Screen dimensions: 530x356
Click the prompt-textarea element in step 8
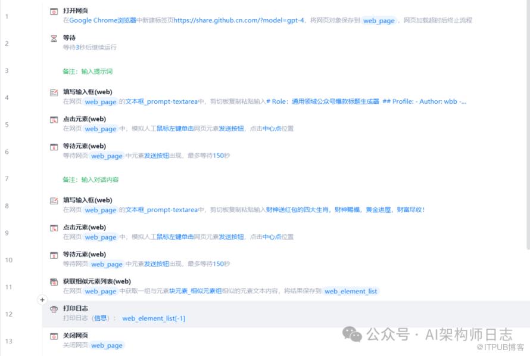tap(161, 210)
